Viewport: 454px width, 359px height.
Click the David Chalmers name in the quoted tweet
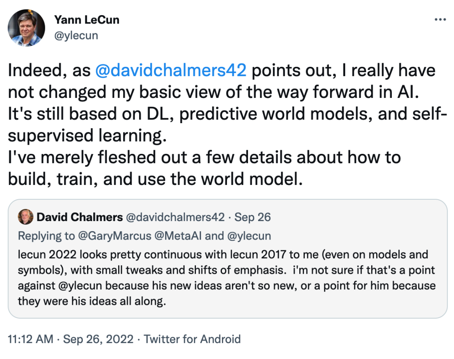point(80,217)
